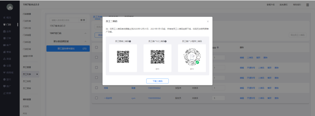
Task: Click 二维码 link in the 一码多用 row
Action: point(261,98)
